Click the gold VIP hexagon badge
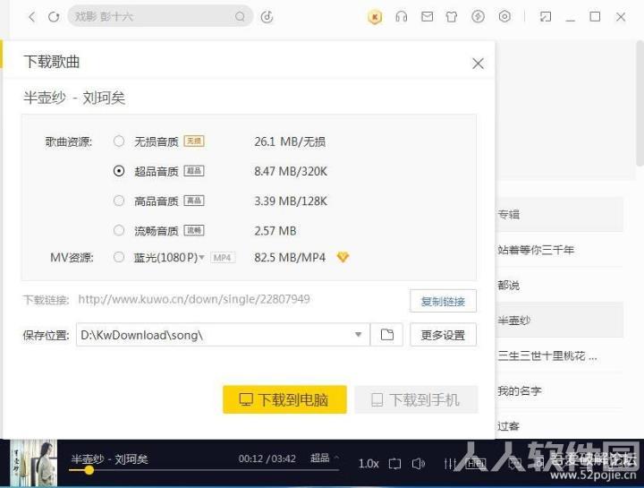 pos(375,17)
